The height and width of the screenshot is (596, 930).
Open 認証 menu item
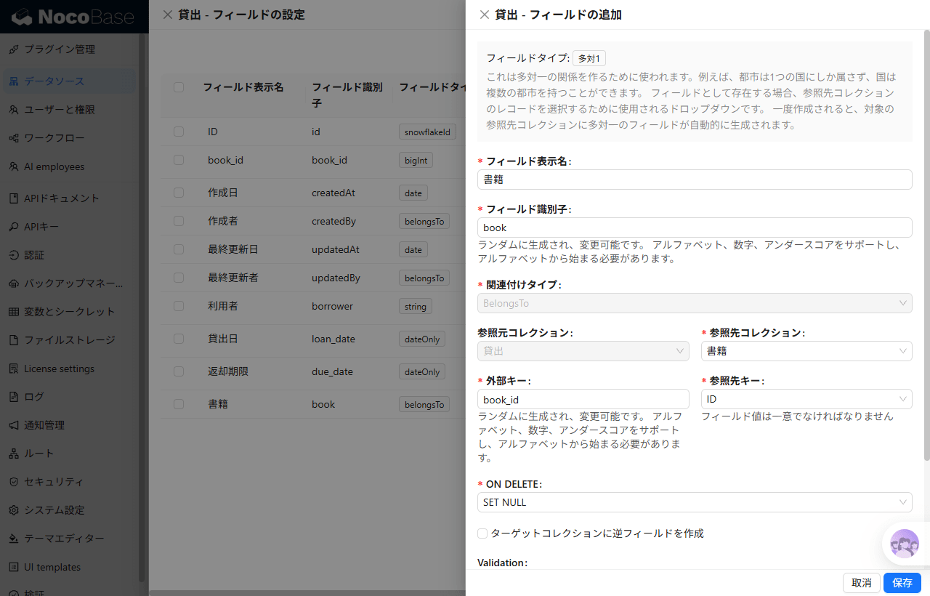tap(69, 255)
